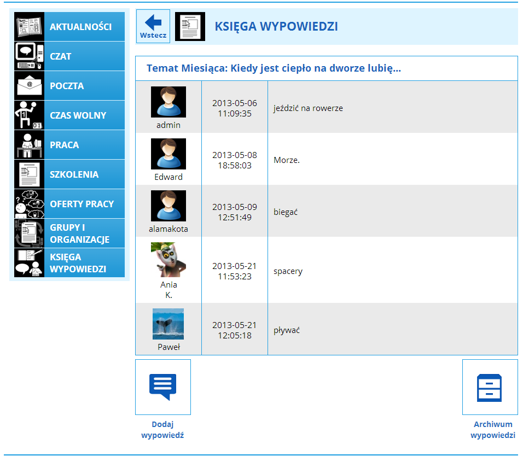Click Paweł's whale tail avatar
The image size is (523, 456).
coord(168,324)
